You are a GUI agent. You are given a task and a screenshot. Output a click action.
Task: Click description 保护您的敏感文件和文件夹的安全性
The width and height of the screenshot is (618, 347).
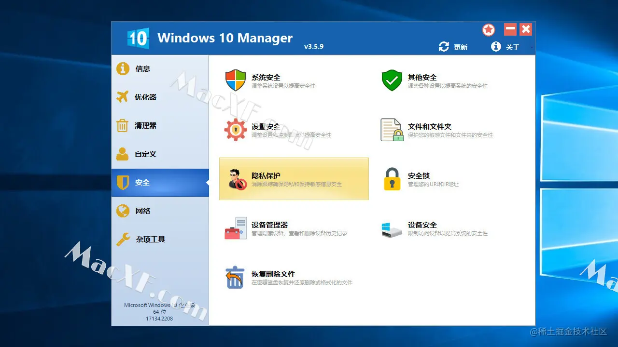(450, 135)
